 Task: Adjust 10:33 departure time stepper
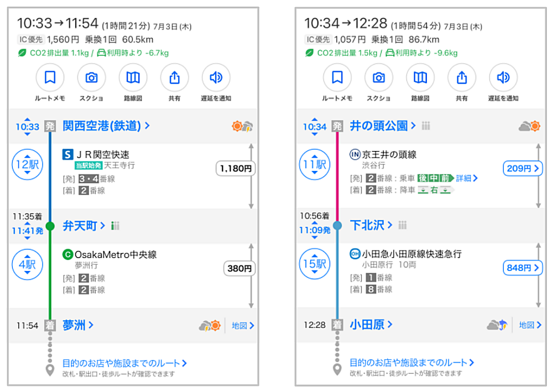coord(28,127)
